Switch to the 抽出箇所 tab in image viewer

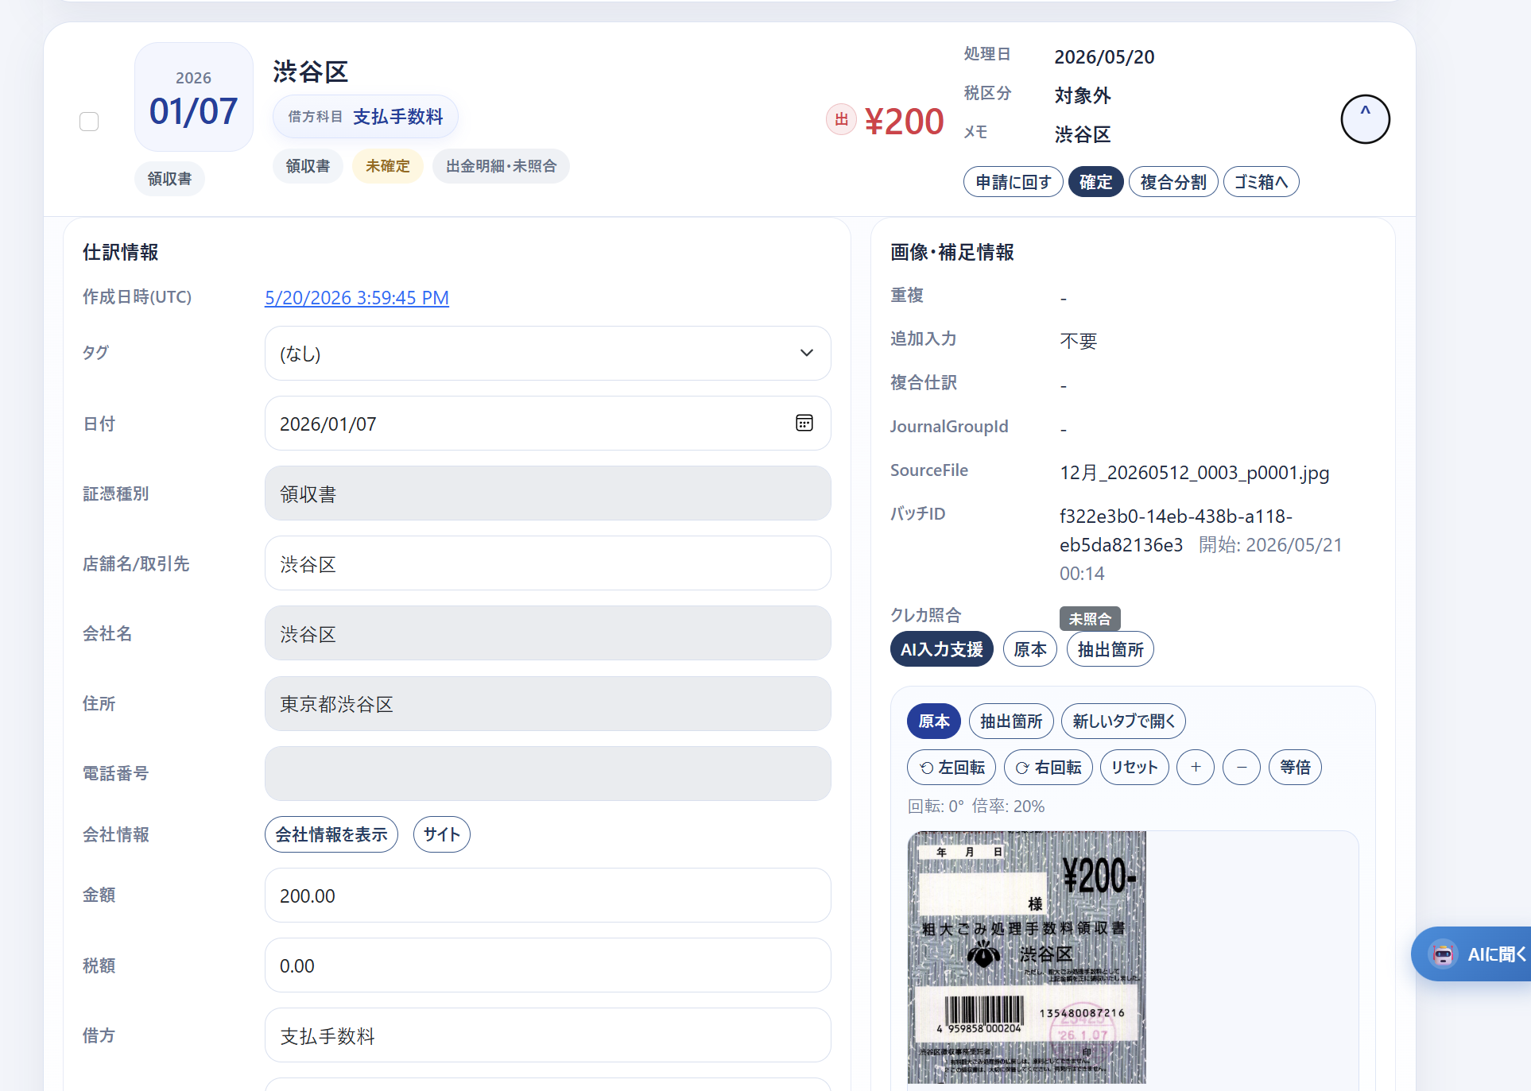1011,721
